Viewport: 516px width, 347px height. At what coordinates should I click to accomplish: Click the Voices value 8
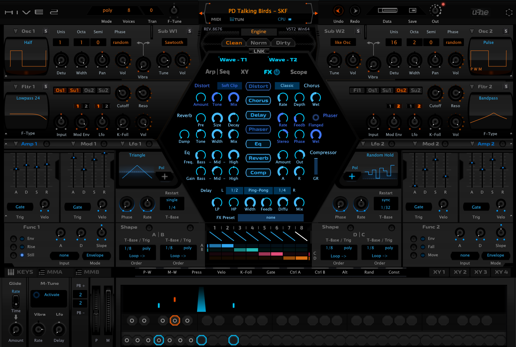coord(129,10)
